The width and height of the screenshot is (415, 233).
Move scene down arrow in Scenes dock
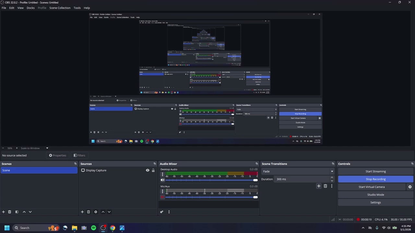(30, 212)
